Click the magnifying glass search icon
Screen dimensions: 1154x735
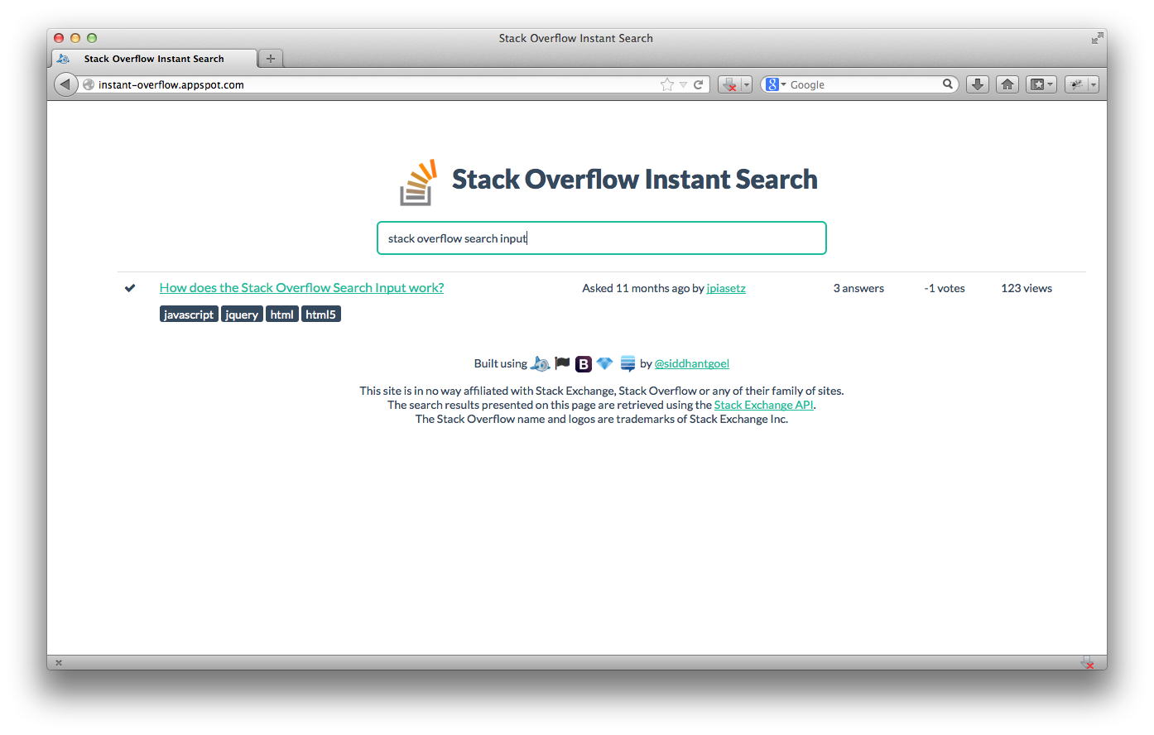(948, 84)
